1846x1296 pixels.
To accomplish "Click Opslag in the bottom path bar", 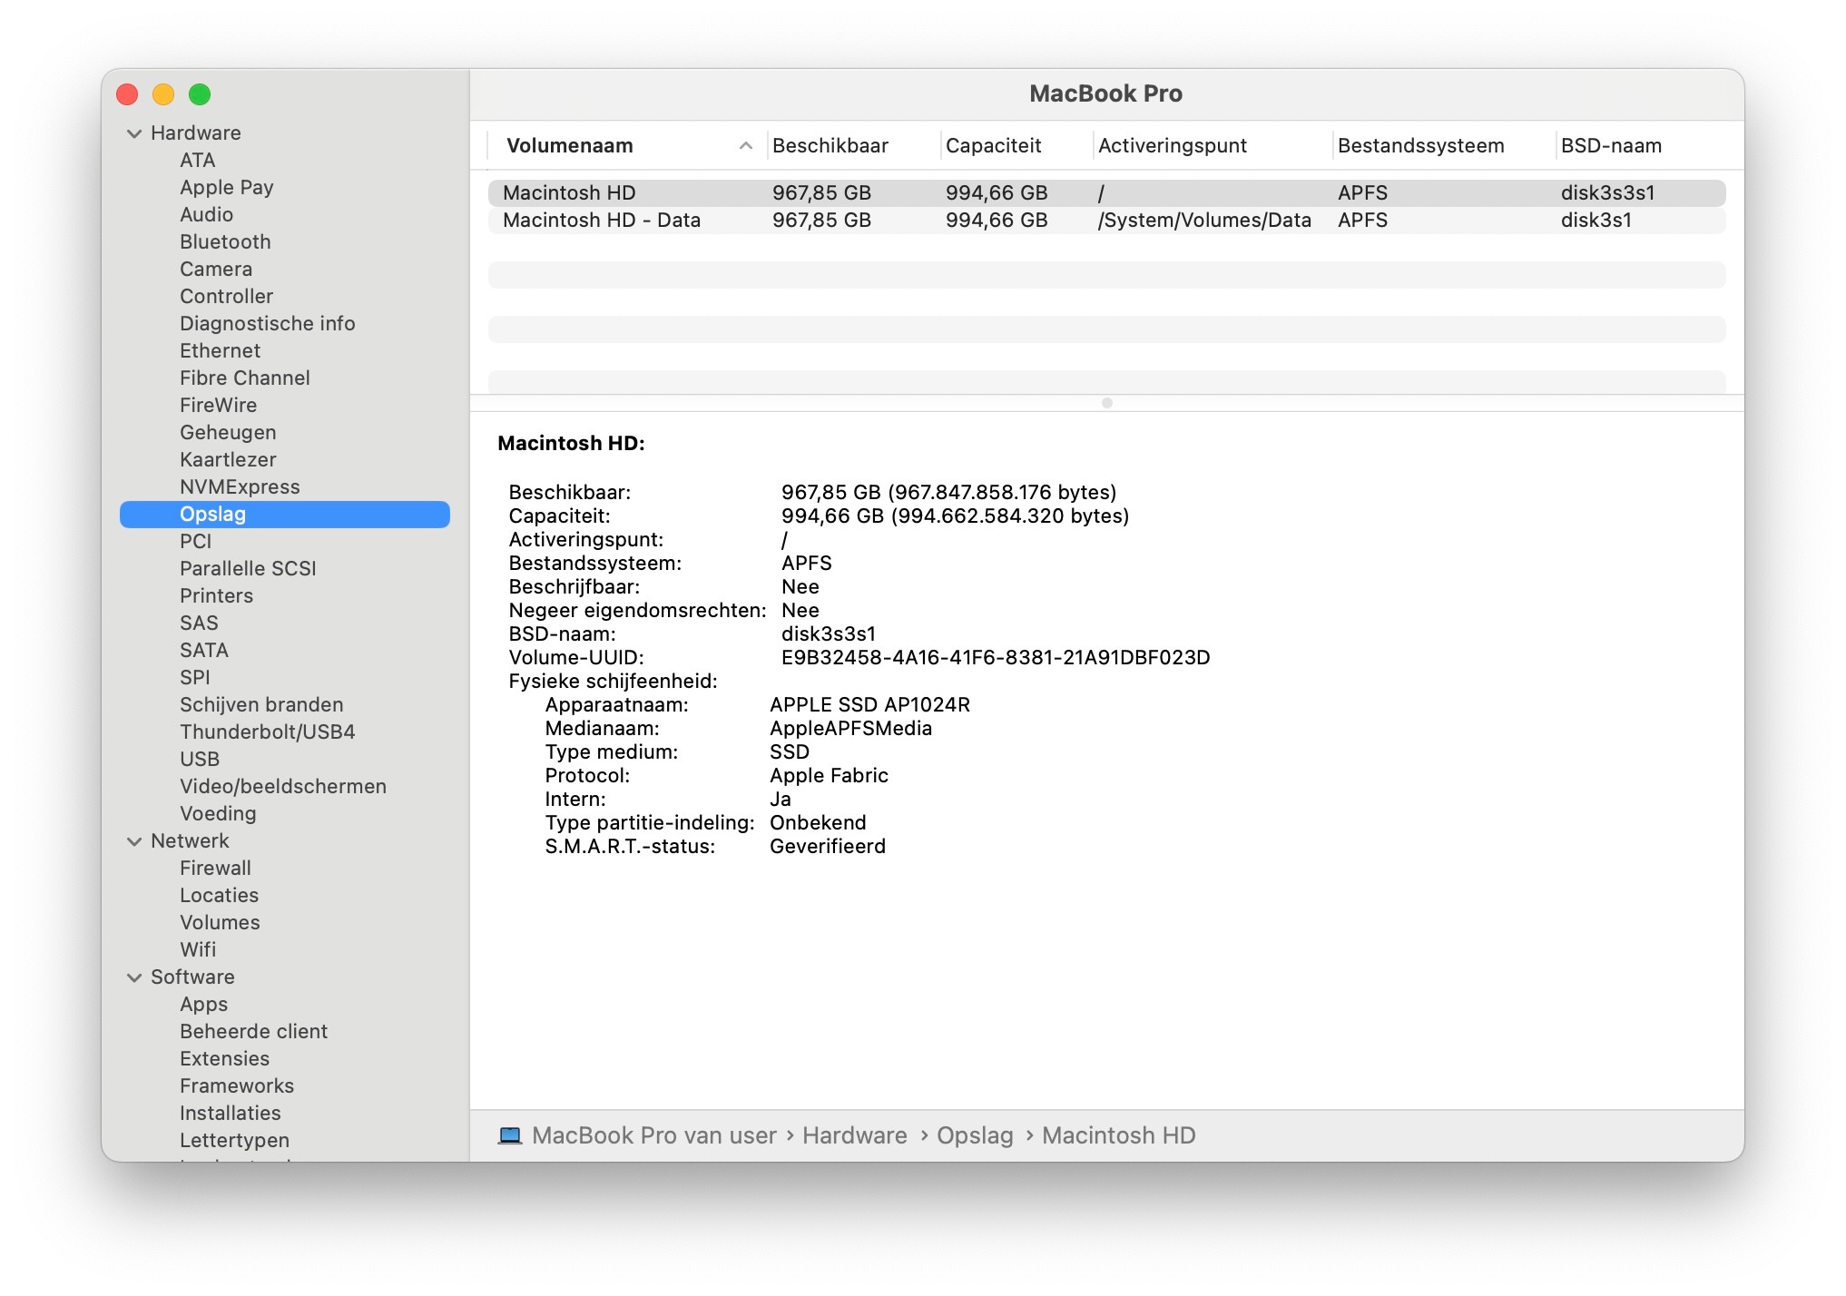I will (x=974, y=1135).
